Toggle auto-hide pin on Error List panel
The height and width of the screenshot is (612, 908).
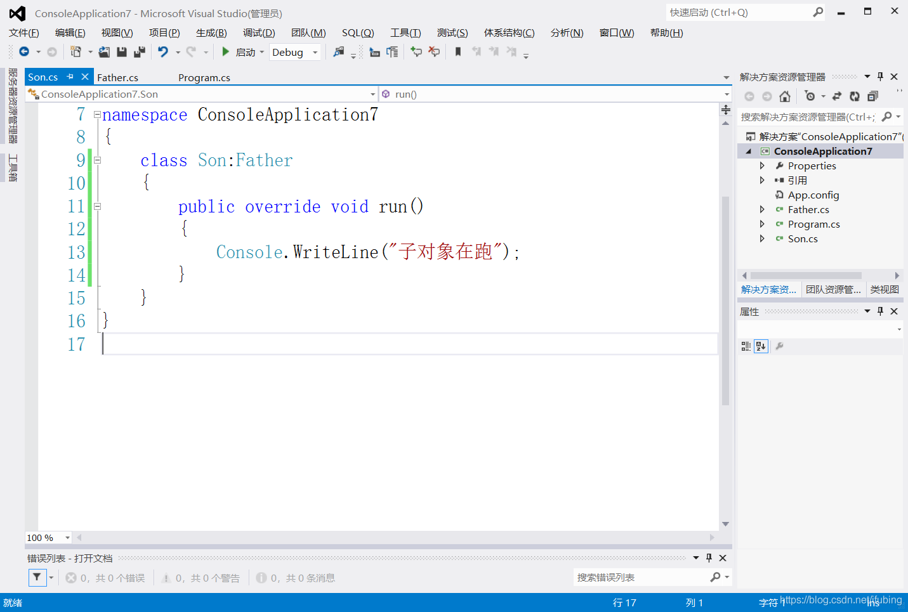click(709, 558)
